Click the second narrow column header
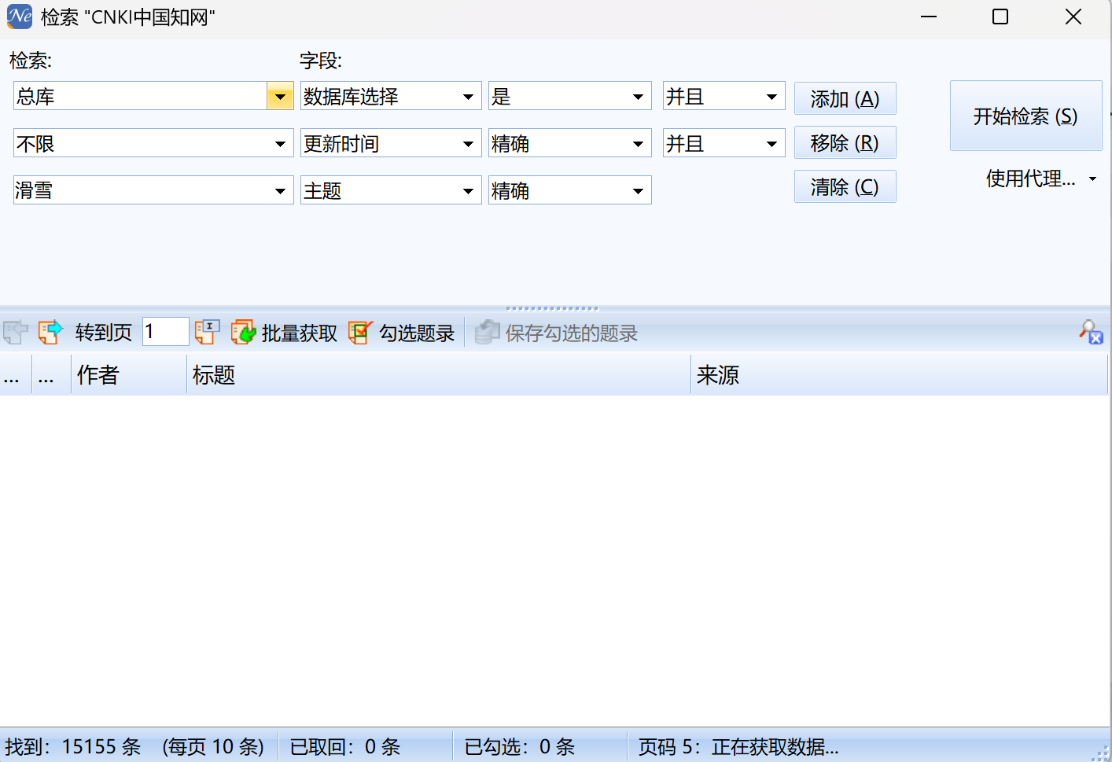 click(x=51, y=375)
